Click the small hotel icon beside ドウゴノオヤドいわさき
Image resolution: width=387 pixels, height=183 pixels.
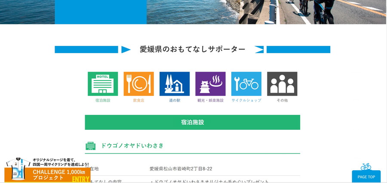[x=90, y=146]
